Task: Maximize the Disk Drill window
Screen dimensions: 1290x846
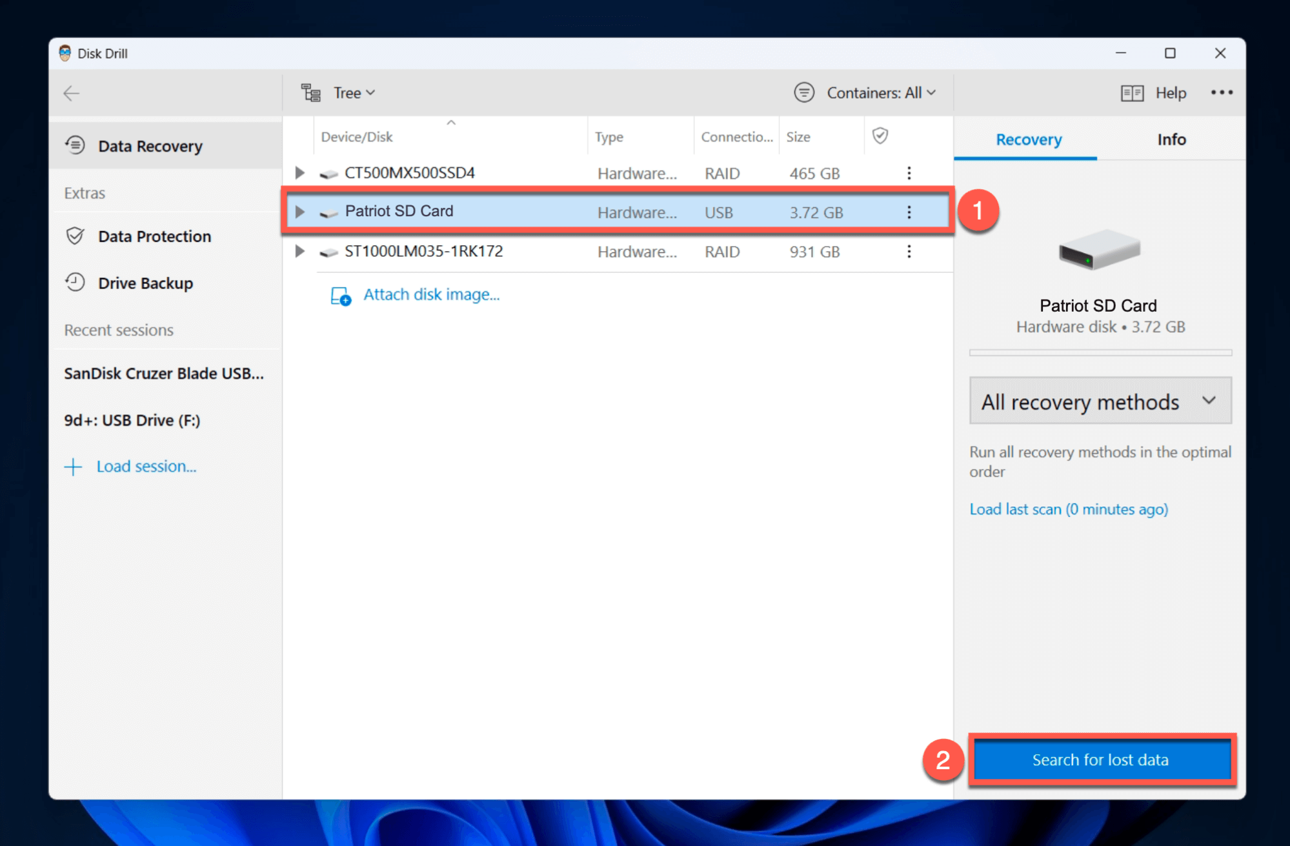Action: 1170,53
